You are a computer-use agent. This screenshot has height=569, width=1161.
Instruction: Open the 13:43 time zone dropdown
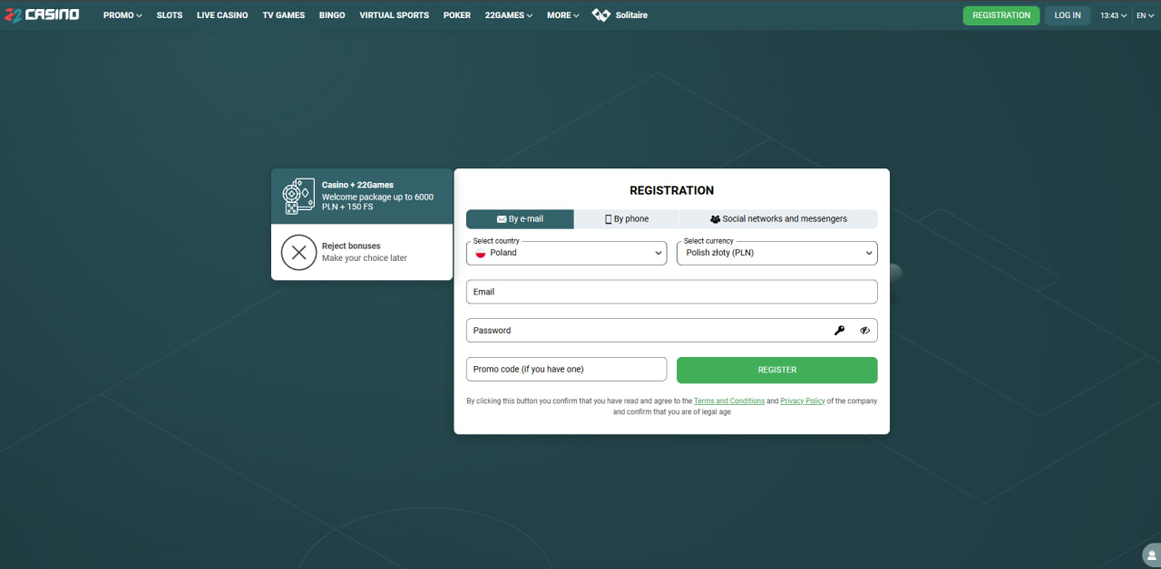(1113, 15)
